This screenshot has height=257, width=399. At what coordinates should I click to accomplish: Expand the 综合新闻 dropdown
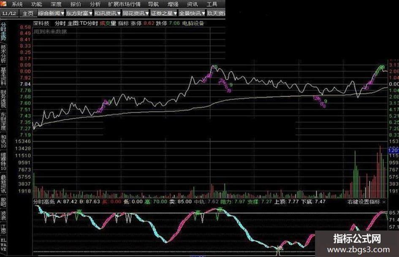pyautogui.click(x=51, y=13)
